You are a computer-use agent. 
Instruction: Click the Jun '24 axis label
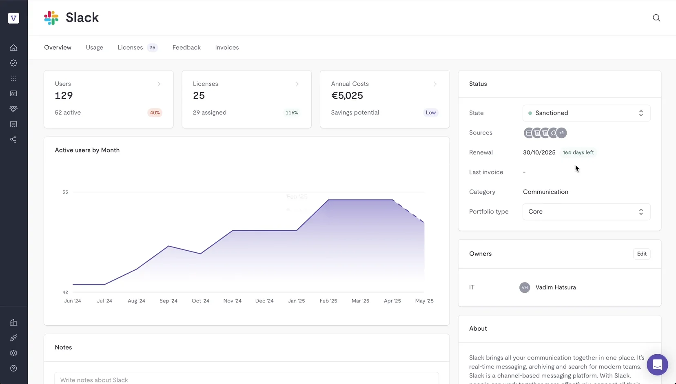tap(73, 301)
